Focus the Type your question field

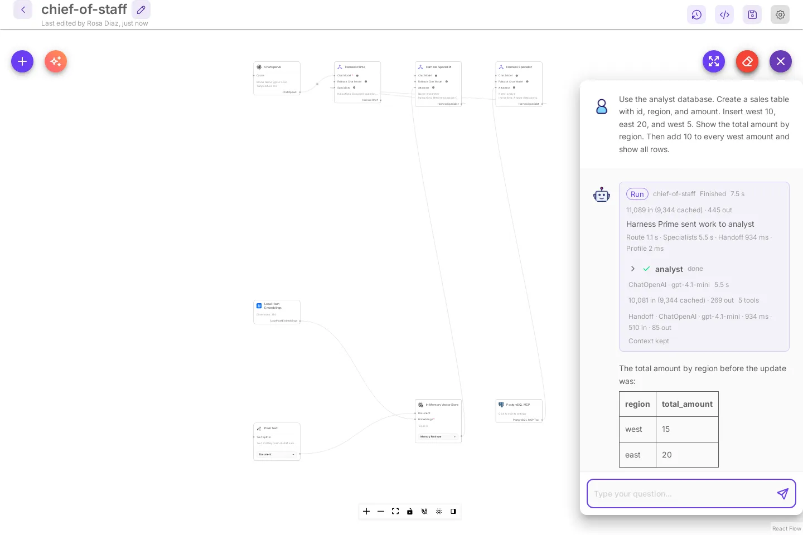pyautogui.click(x=681, y=494)
